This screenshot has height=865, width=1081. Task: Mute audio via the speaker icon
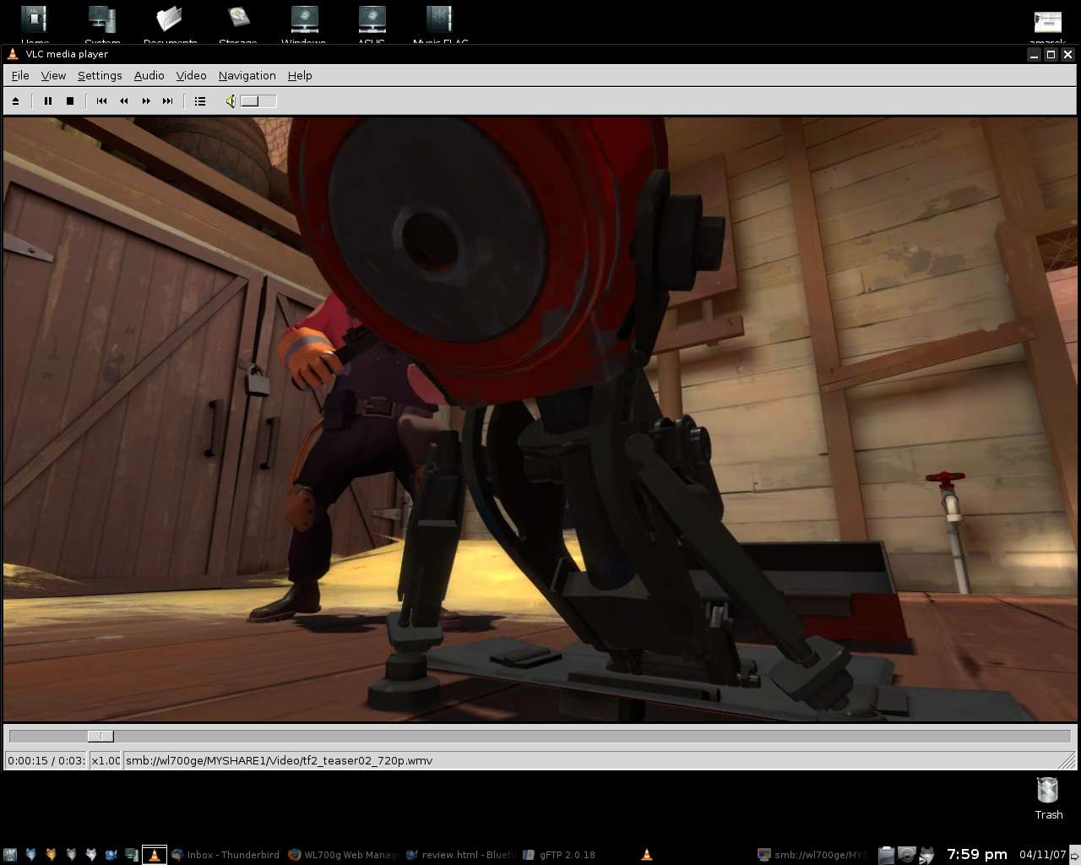230,101
